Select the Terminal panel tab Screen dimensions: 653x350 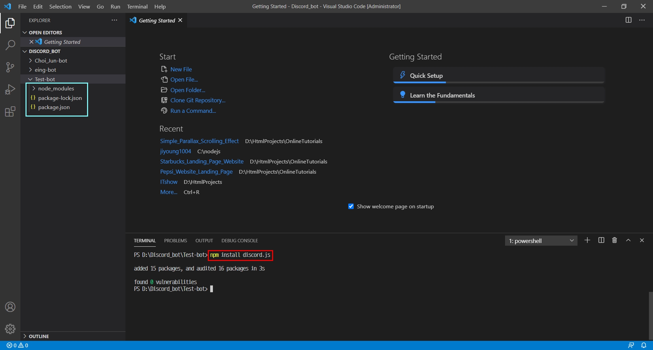pos(145,241)
